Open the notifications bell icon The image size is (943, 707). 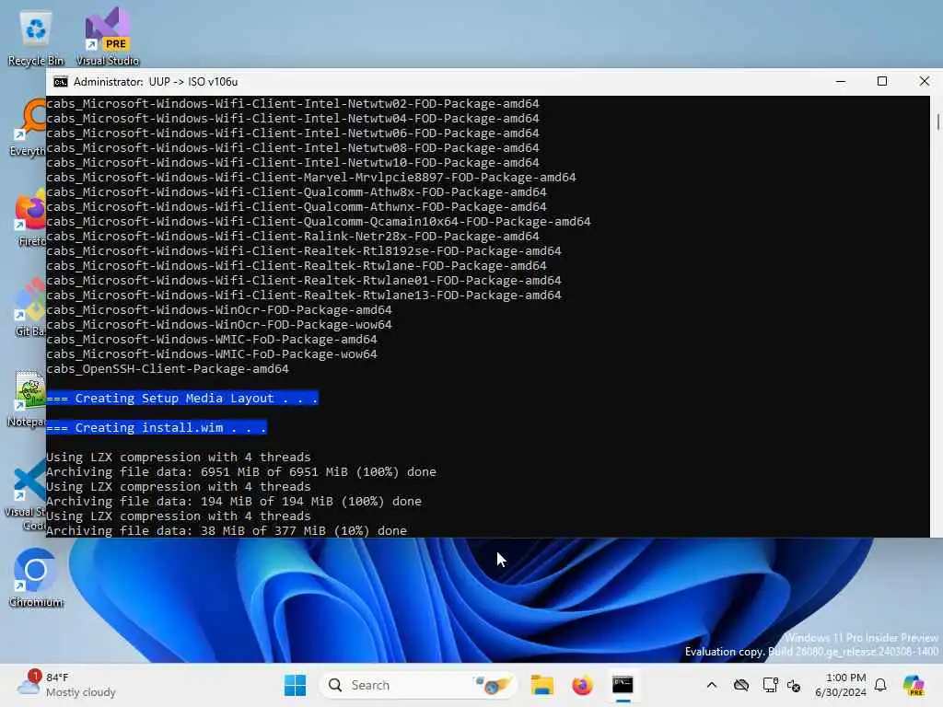point(880,685)
